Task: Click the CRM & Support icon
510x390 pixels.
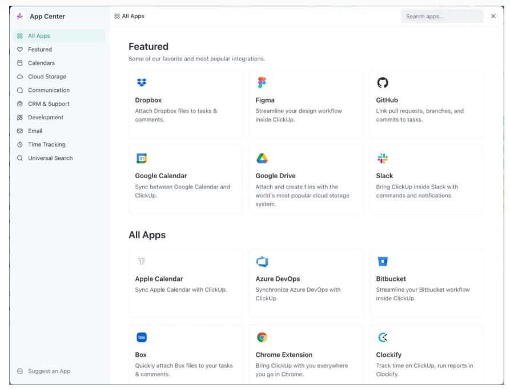Action: click(20, 104)
